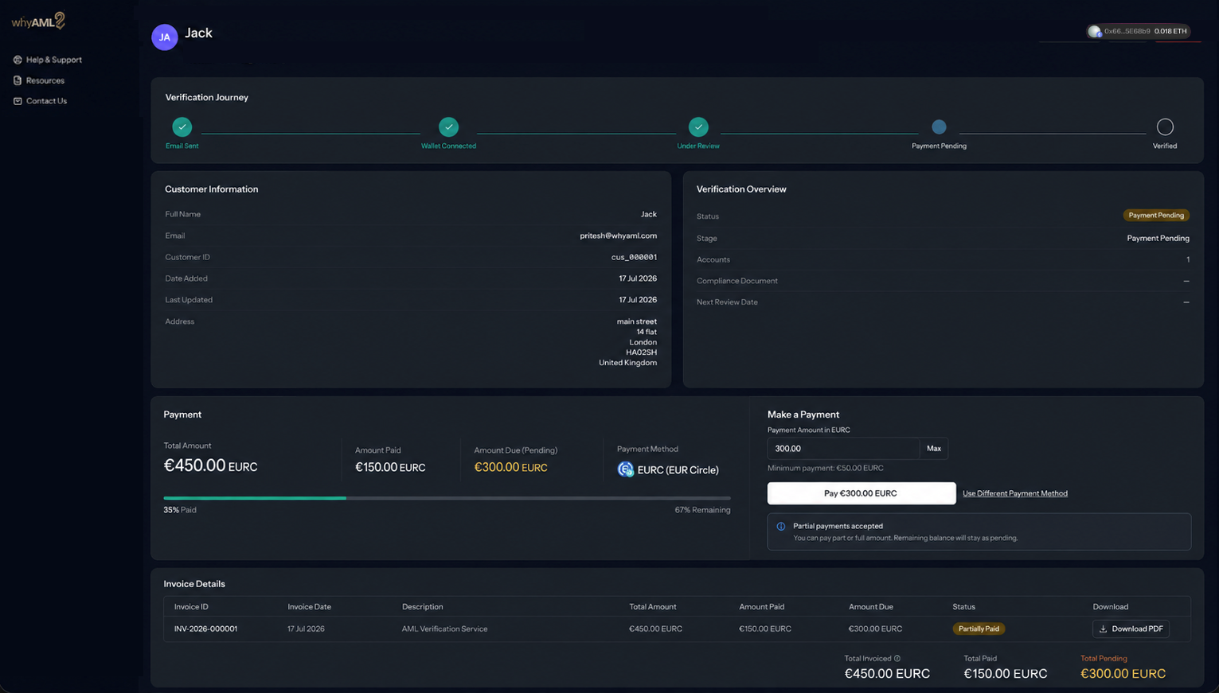Click the Total Pending €300.00 EURC summary
Screen dimensions: 1219x693
pyautogui.click(x=1123, y=674)
